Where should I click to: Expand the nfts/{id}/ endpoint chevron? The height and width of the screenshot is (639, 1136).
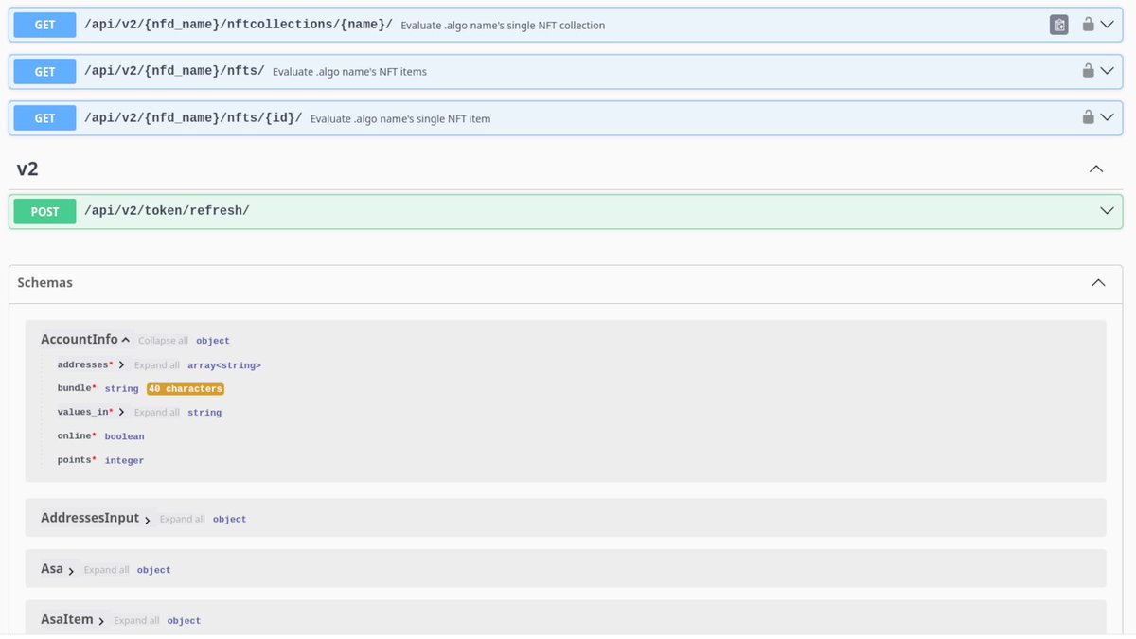click(x=1108, y=117)
